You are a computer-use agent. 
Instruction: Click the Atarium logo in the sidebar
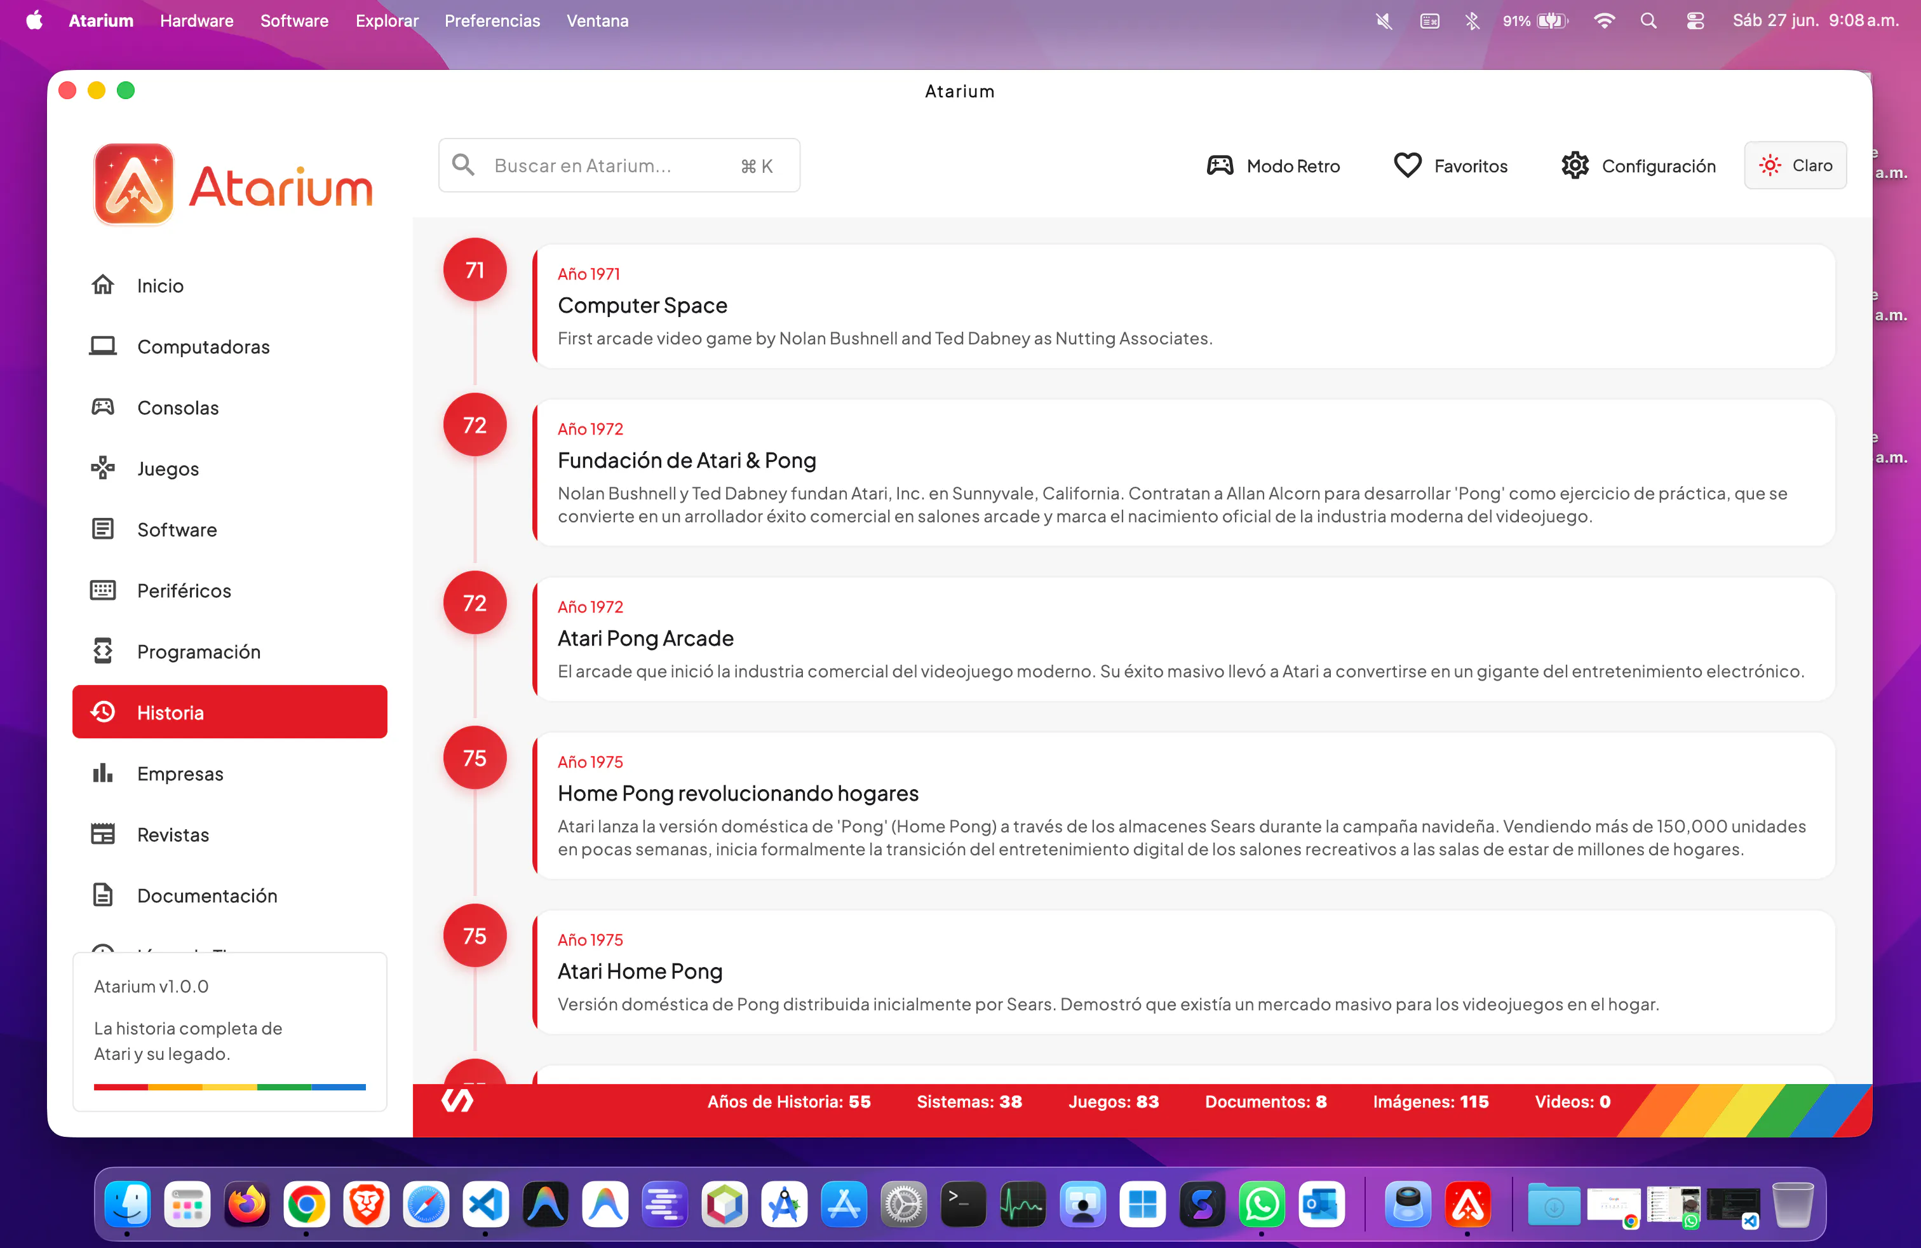233,185
